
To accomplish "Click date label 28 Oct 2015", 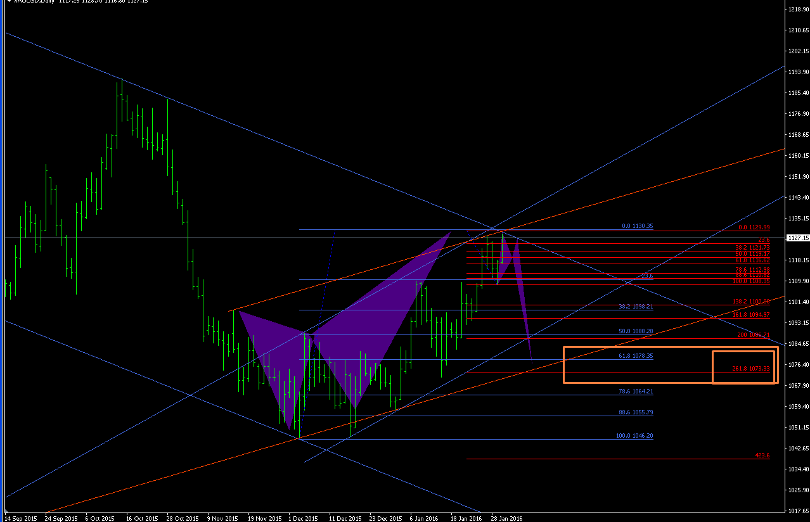I will pyautogui.click(x=183, y=518).
